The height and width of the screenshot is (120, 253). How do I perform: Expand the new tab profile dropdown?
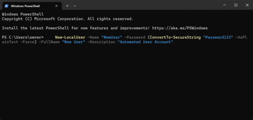click(x=75, y=6)
